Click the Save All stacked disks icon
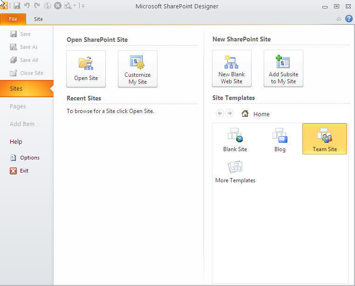Screen dimensions: 355x286 coord(14,60)
